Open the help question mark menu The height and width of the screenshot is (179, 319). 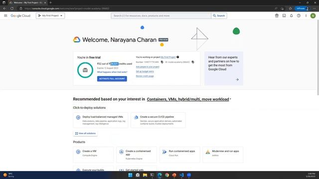click(x=299, y=15)
